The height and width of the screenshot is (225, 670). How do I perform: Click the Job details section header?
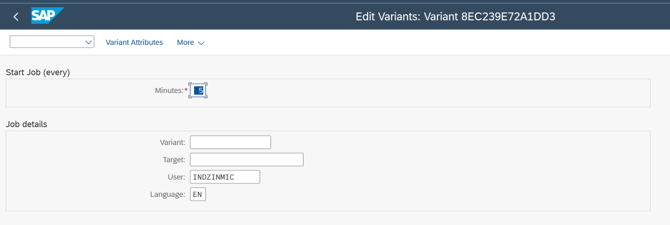click(x=27, y=124)
